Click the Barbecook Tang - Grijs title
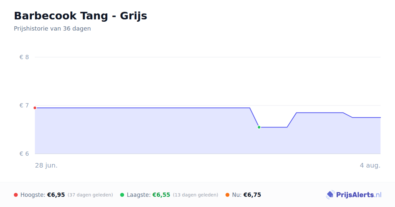Viewport: 395px width, 207px height. (80, 16)
